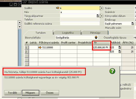
Task: Select row number 2 header
Action: tap(27, 52)
